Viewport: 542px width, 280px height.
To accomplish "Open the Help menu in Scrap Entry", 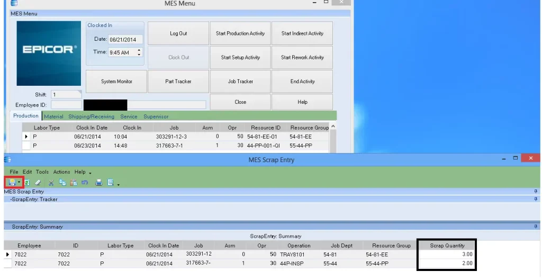I will point(80,172).
